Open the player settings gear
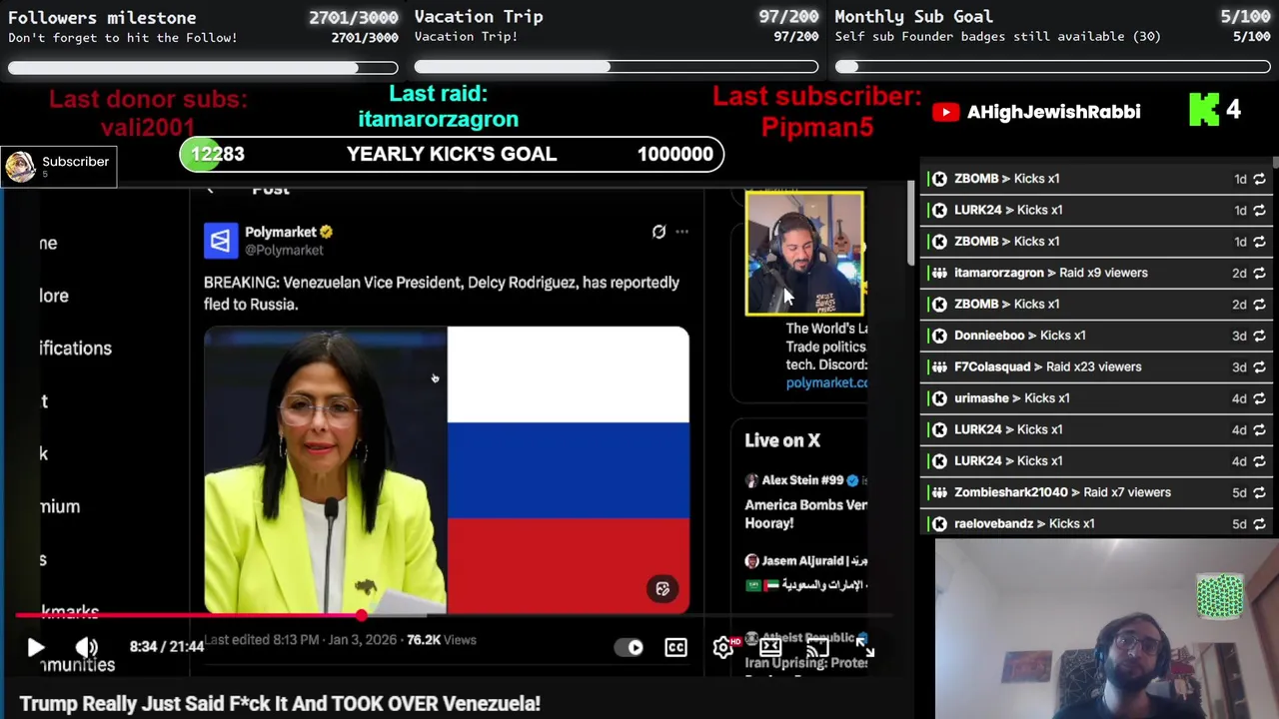The width and height of the screenshot is (1279, 719). [x=723, y=647]
